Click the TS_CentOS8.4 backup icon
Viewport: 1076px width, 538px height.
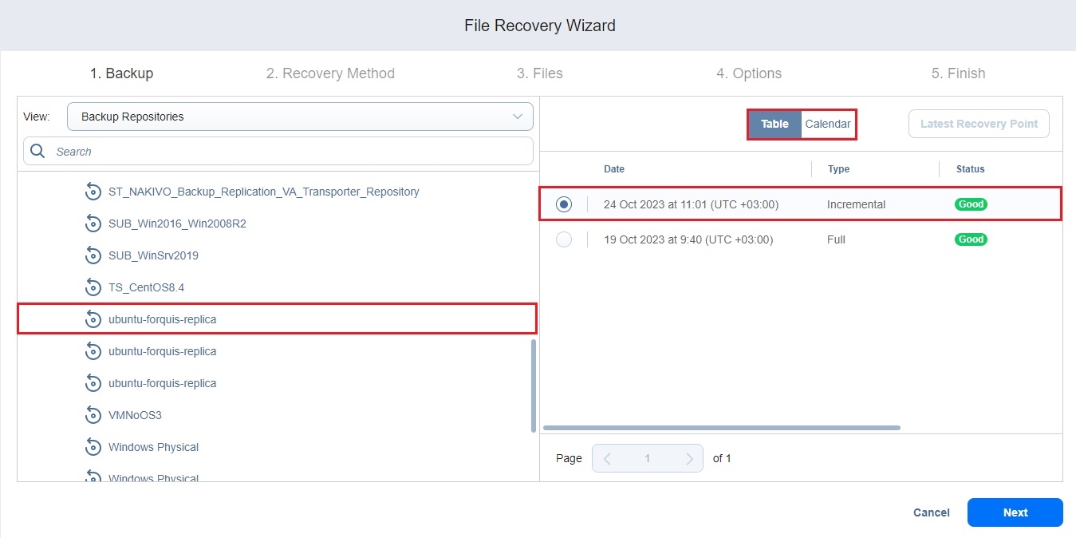[93, 287]
